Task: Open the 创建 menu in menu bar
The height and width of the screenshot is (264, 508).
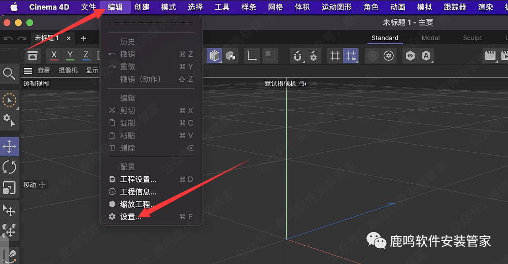Action: [142, 7]
